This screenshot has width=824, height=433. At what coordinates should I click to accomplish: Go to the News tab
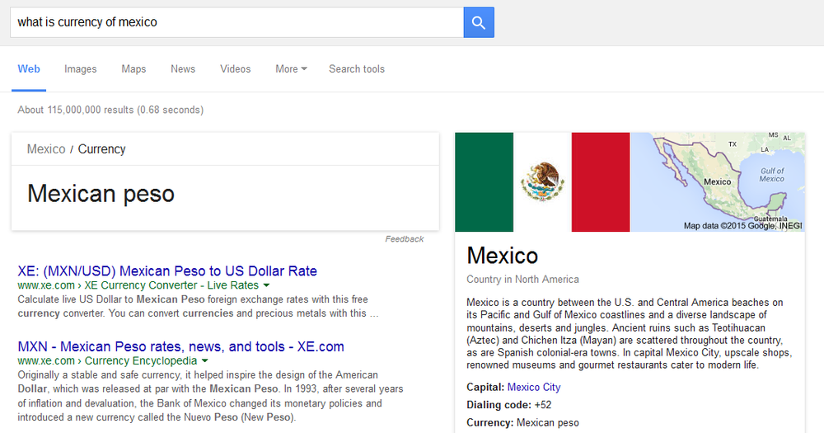tap(183, 69)
